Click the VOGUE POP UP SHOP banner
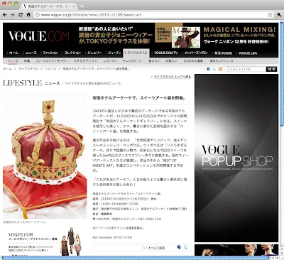This screenshot has width=284, height=260. pos(236,158)
